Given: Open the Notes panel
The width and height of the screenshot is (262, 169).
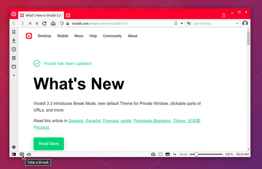Looking at the screenshot, I should tap(14, 58).
